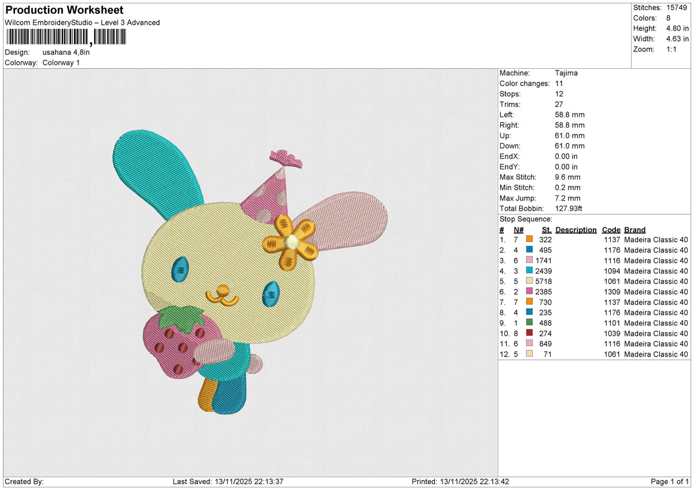
Task: Select the Zoom value '1:1'
Action: [672, 49]
